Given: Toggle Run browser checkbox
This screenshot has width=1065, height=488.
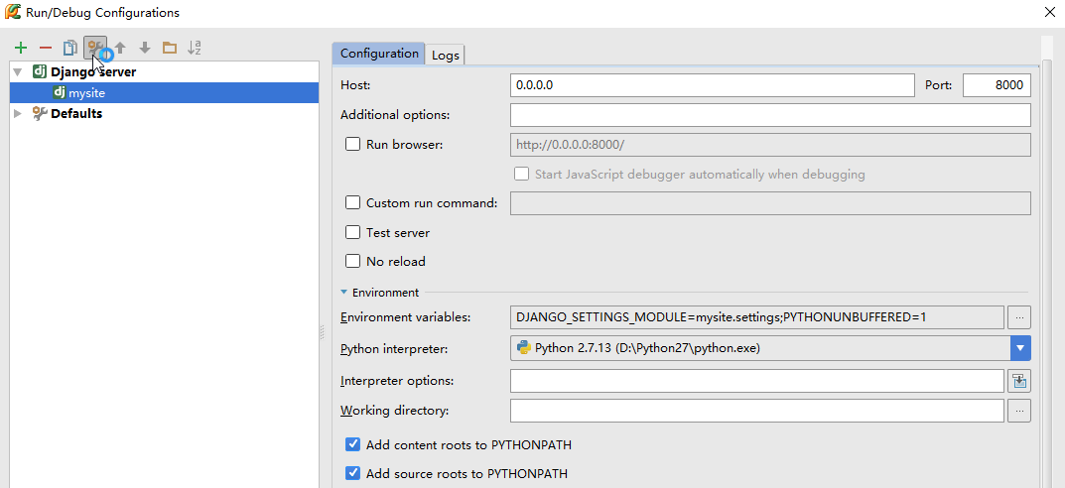Looking at the screenshot, I should (x=352, y=144).
